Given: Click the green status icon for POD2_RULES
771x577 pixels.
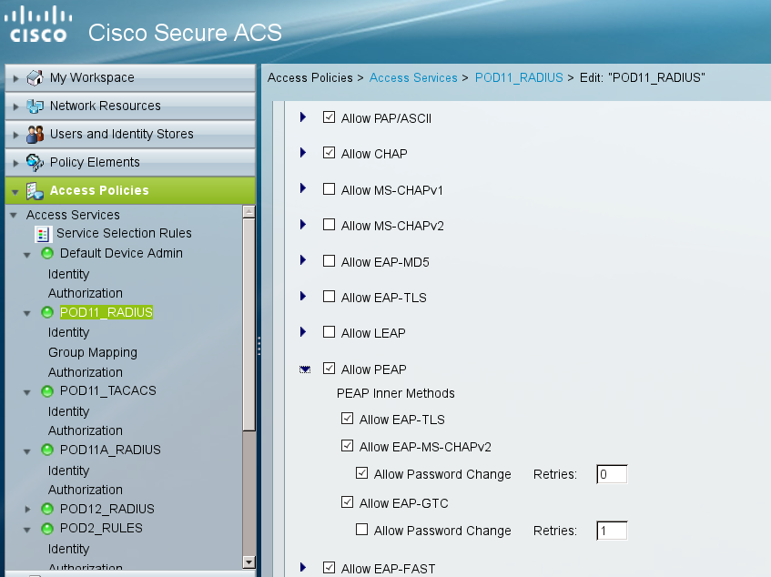Looking at the screenshot, I should point(47,529).
